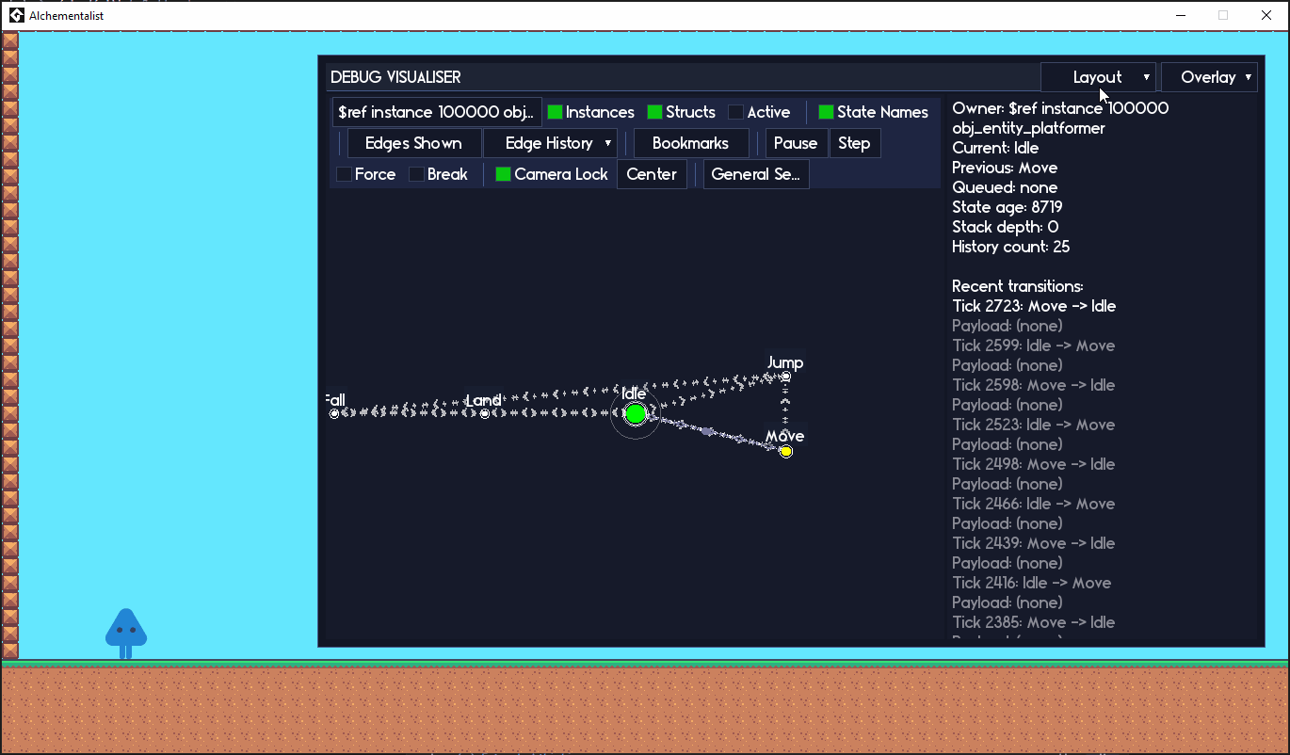Click the 'Current: Idle' line
The width and height of the screenshot is (1290, 755).
(x=995, y=148)
